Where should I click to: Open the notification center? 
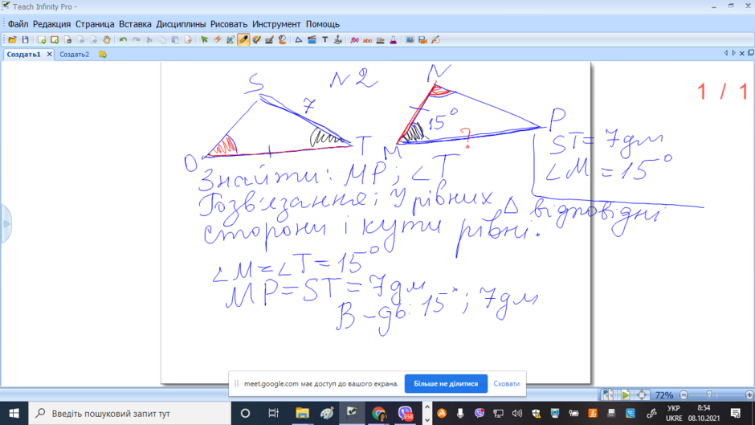736,414
